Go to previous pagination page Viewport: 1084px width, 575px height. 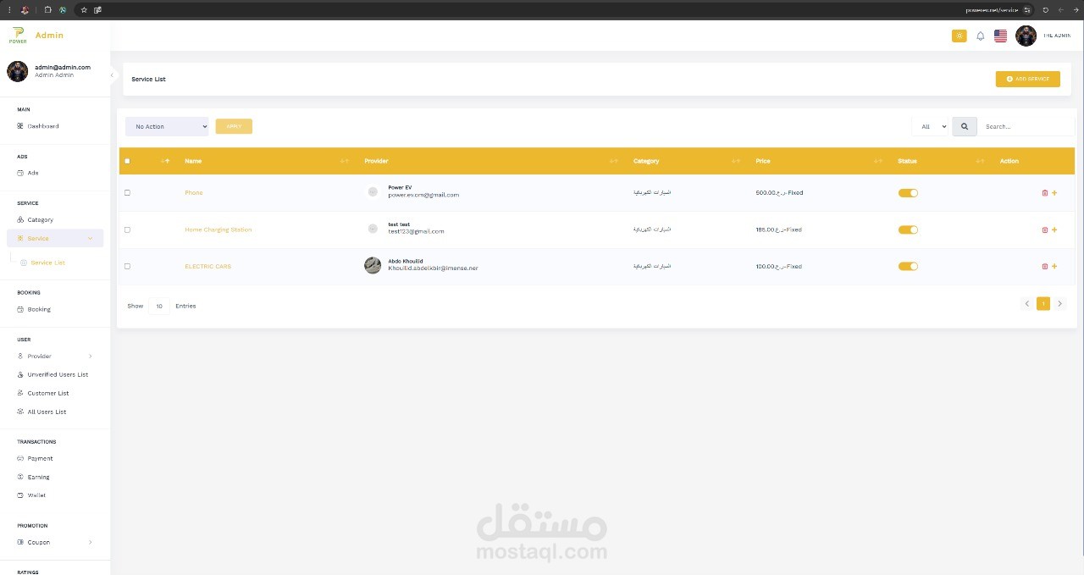1027,304
